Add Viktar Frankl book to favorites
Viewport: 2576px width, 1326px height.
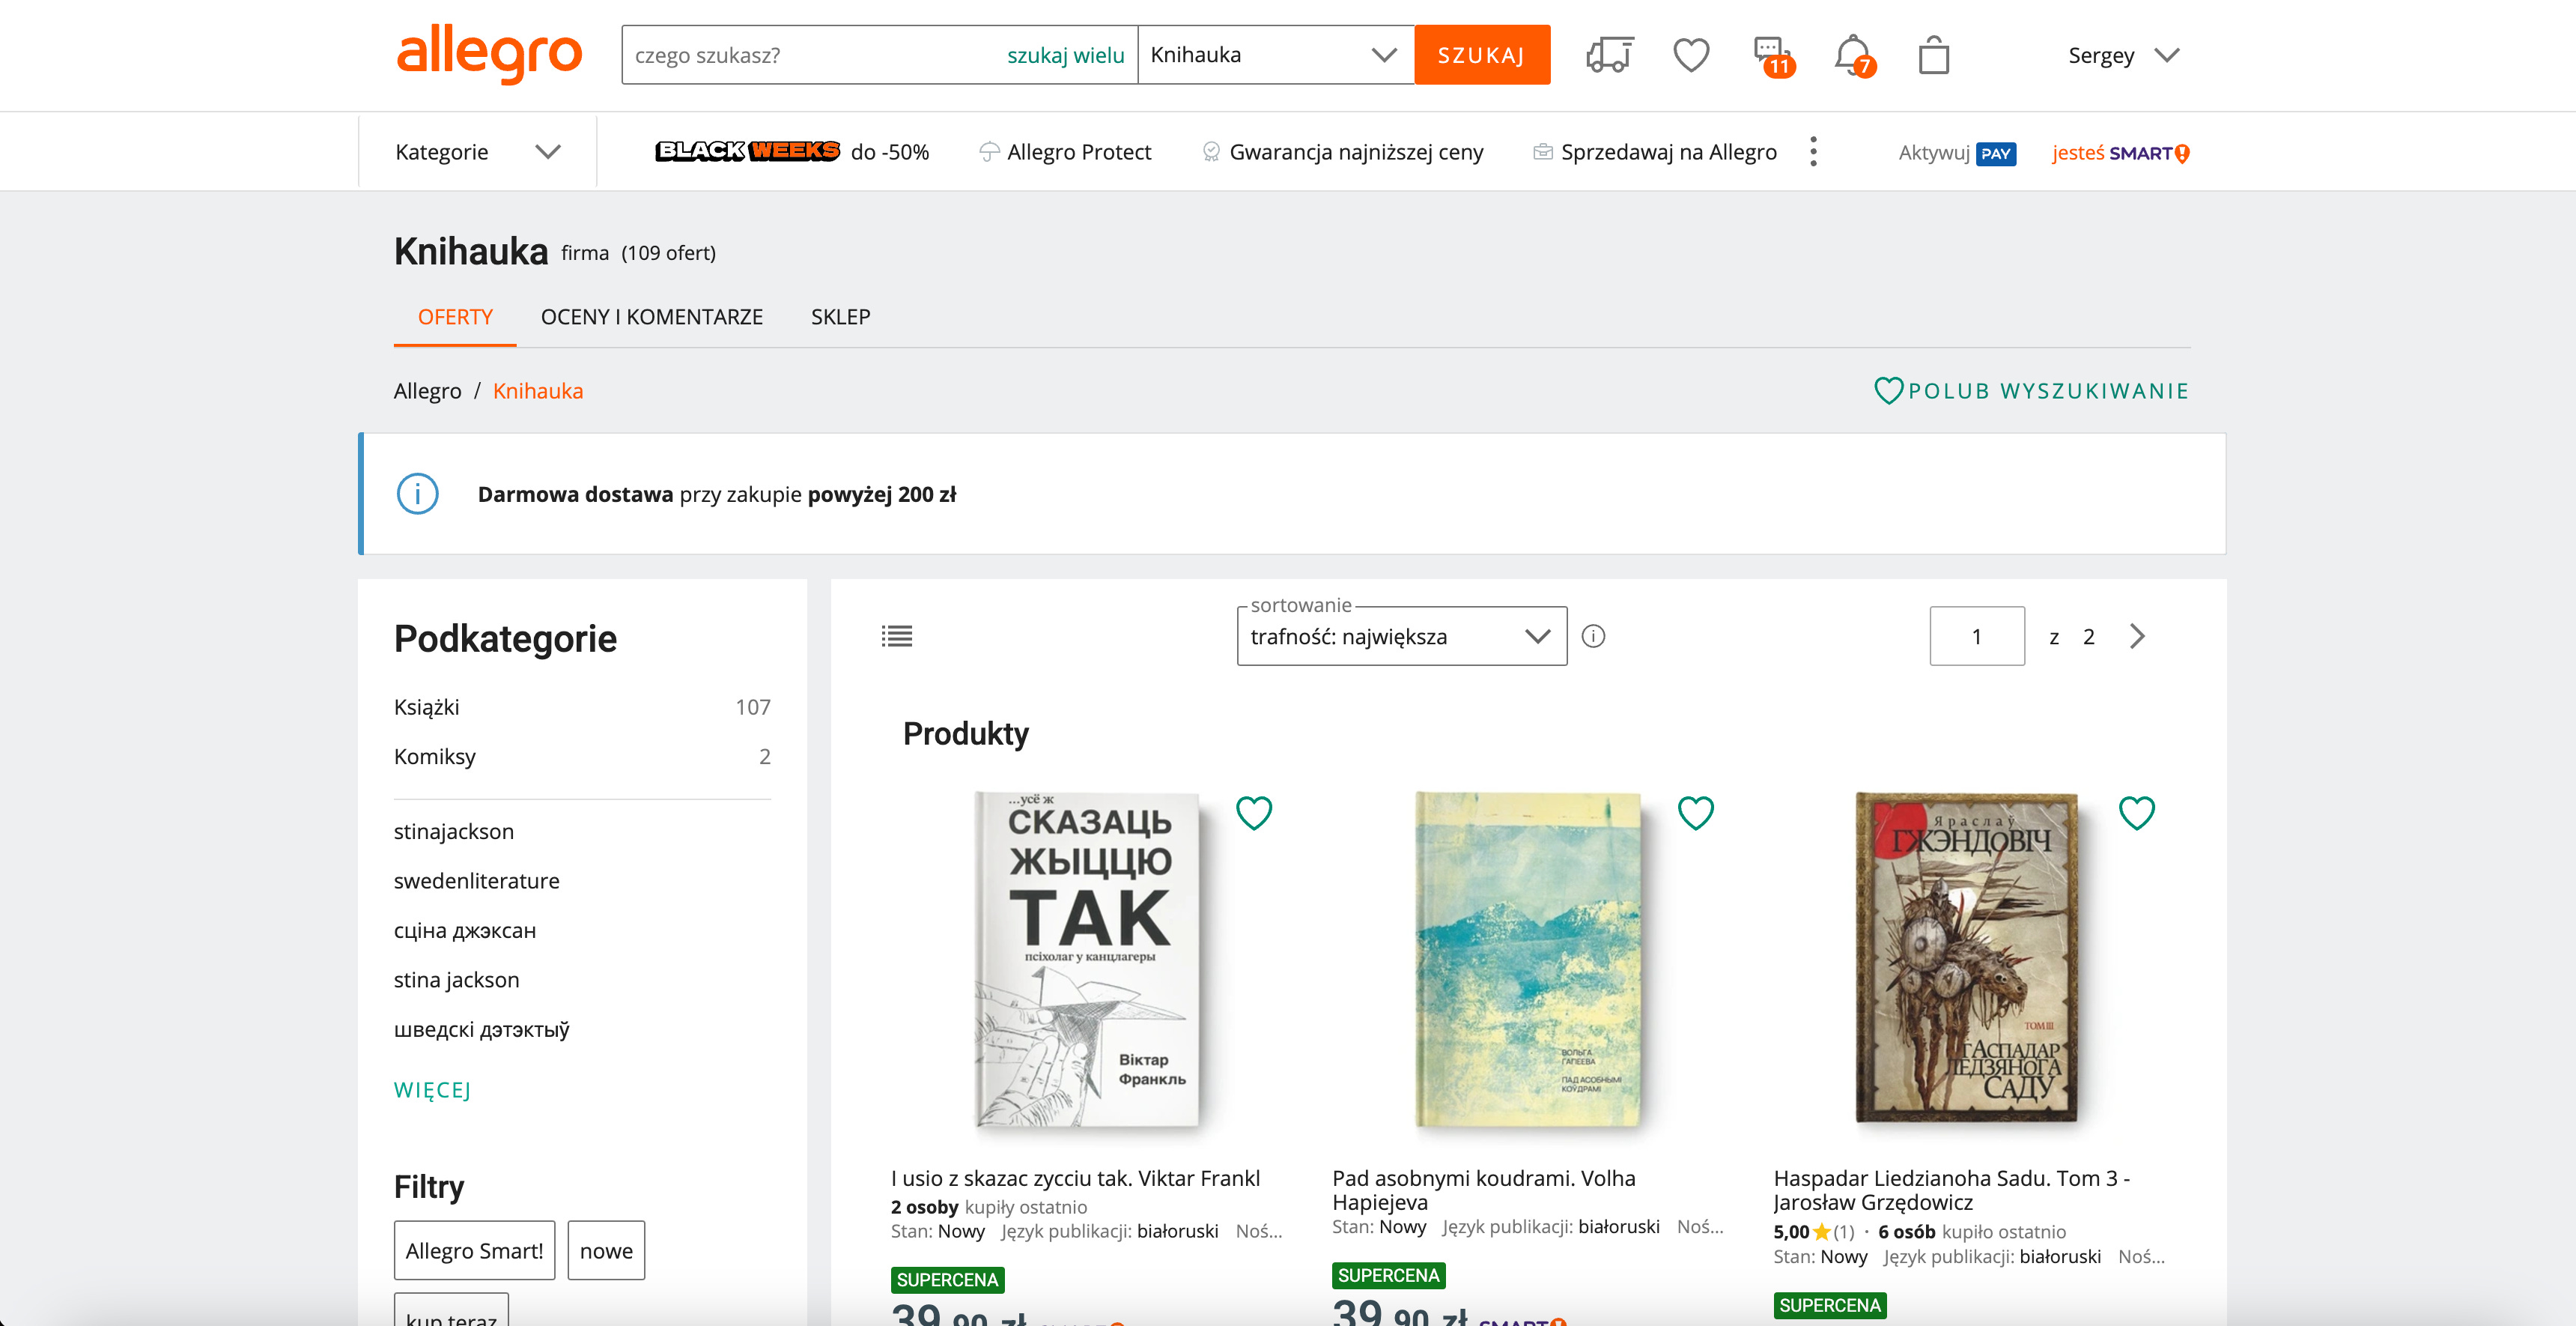tap(1254, 813)
